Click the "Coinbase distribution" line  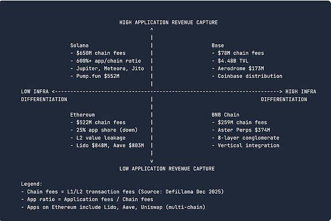[x=247, y=76]
